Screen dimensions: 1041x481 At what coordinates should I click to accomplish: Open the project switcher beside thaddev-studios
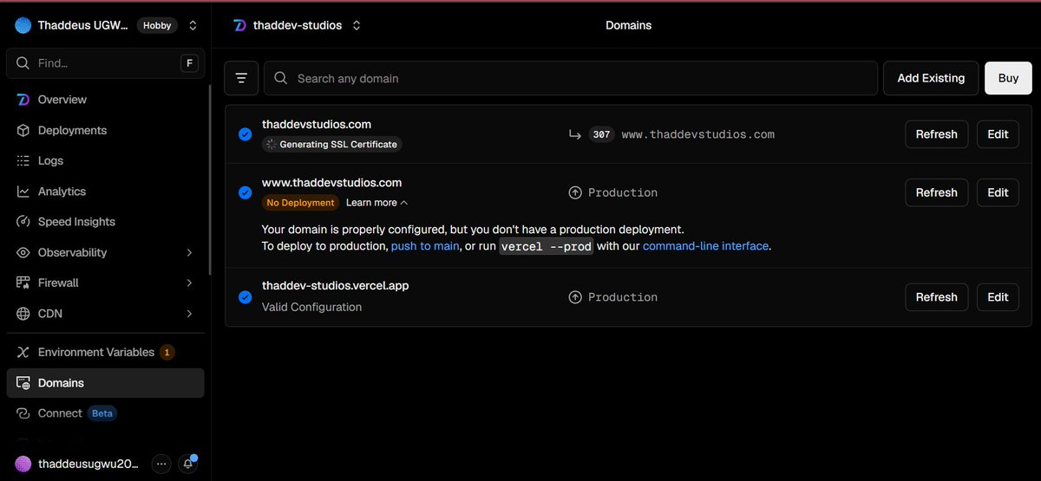[x=356, y=25]
